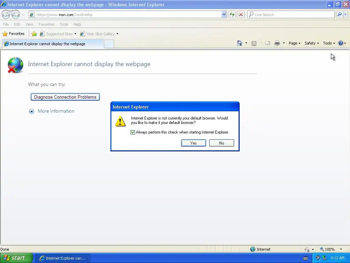This screenshot has height=263, width=350.
Task: Click the second system tray icon near clock
Action: [324, 258]
